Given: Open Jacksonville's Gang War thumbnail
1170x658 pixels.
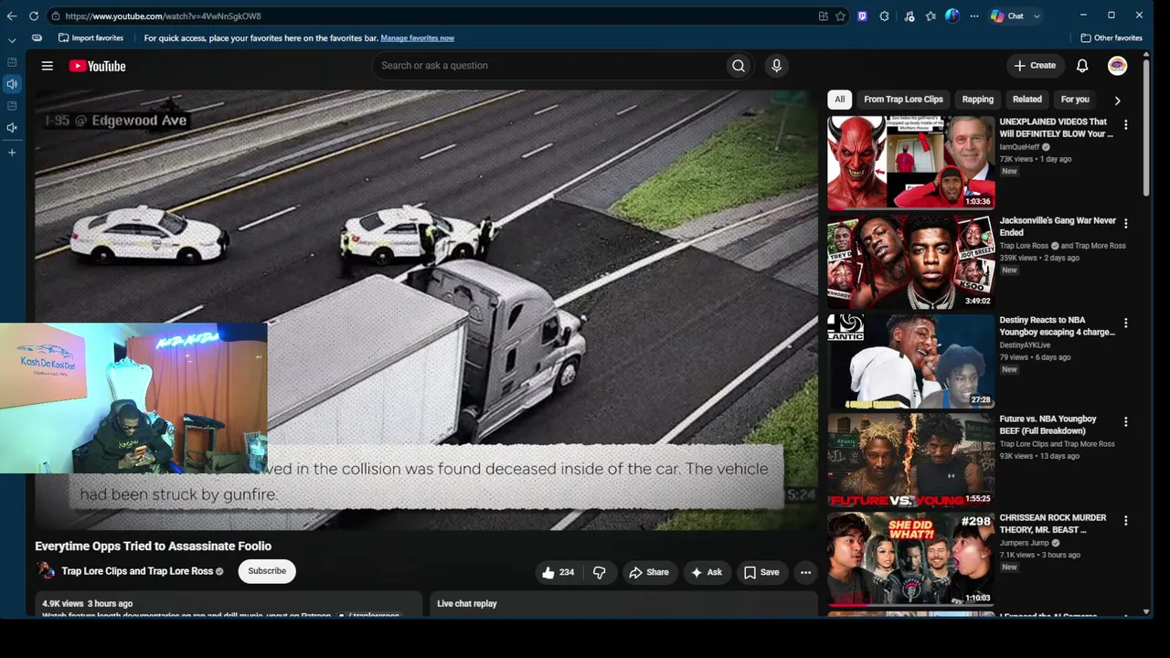Looking at the screenshot, I should click(910, 261).
